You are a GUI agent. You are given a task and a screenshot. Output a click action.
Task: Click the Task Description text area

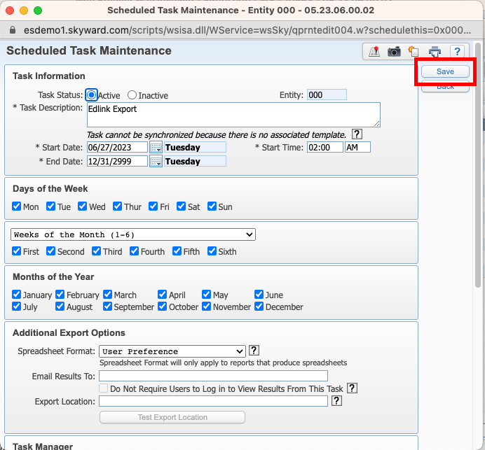(233, 115)
